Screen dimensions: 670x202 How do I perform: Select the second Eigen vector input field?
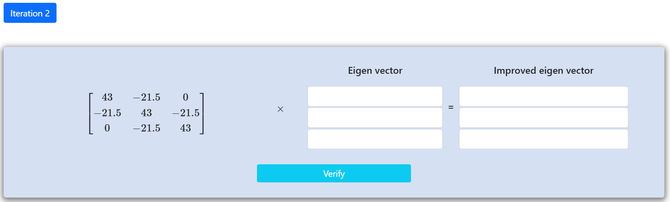[375, 118]
